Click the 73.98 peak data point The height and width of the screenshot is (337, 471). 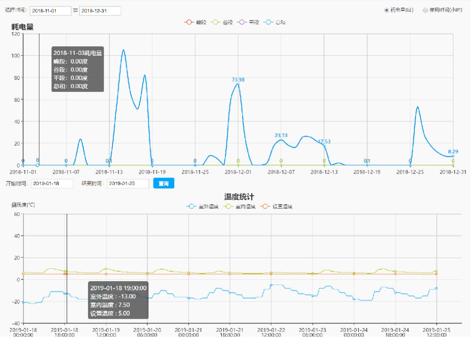tap(238, 84)
